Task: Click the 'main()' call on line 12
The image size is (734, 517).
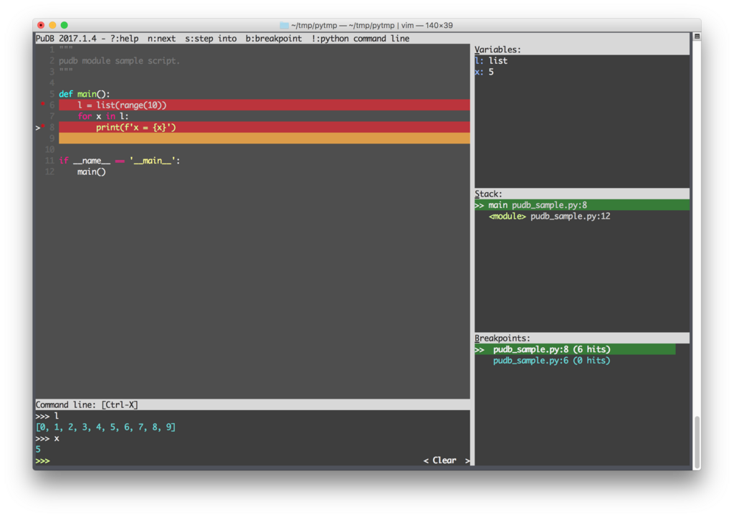Action: pyautogui.click(x=91, y=172)
